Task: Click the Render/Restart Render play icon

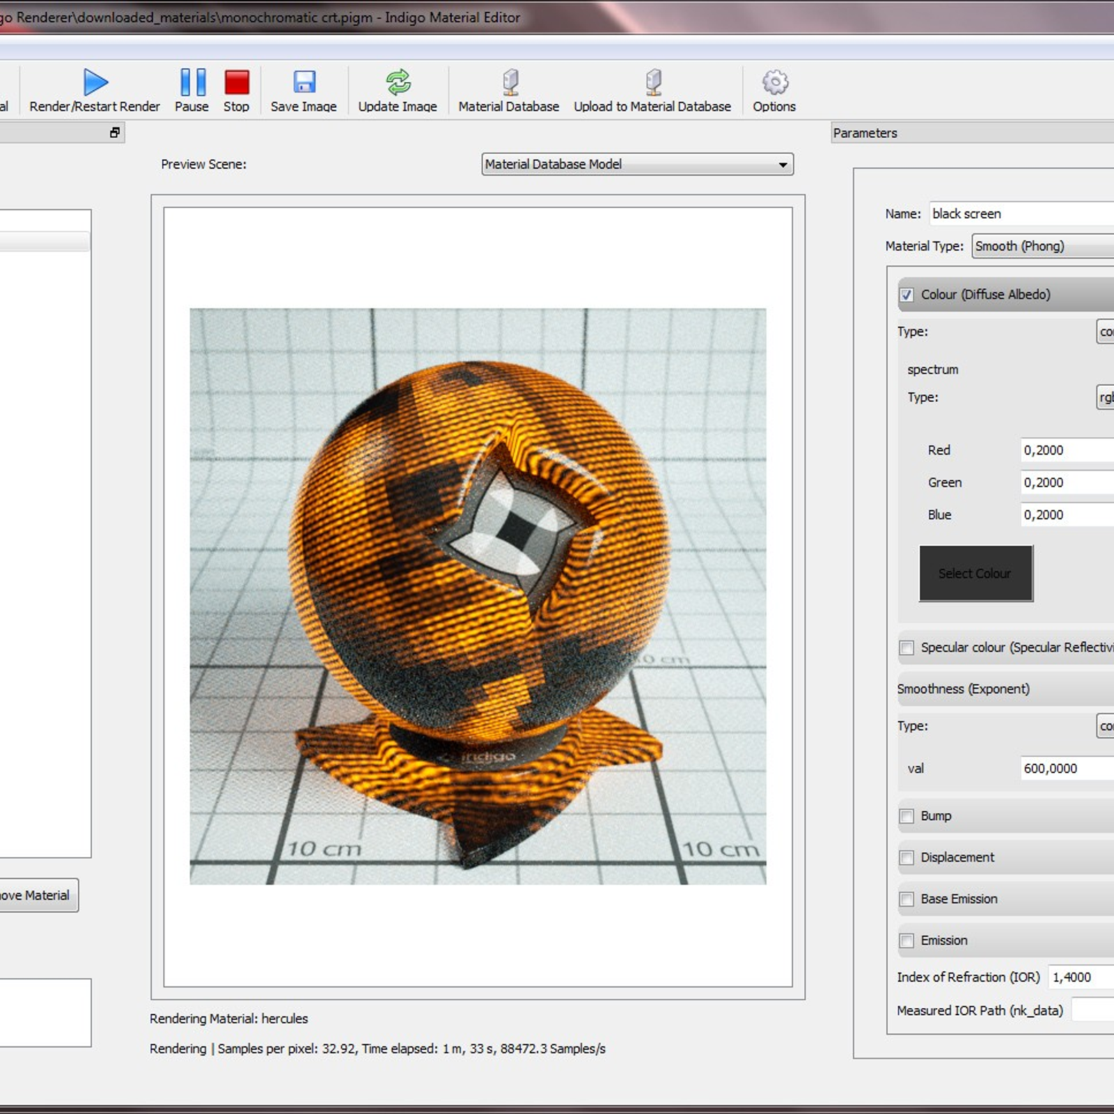Action: (95, 82)
